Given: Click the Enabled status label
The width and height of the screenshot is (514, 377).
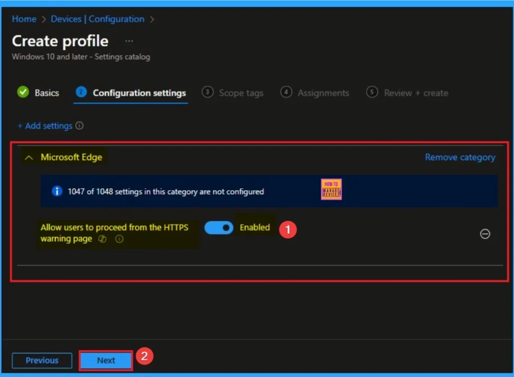Looking at the screenshot, I should (254, 227).
